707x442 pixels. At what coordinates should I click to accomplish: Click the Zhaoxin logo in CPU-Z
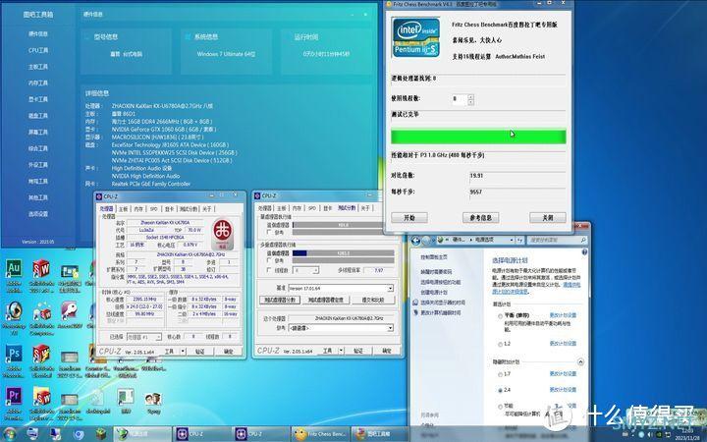pyautogui.click(x=223, y=234)
